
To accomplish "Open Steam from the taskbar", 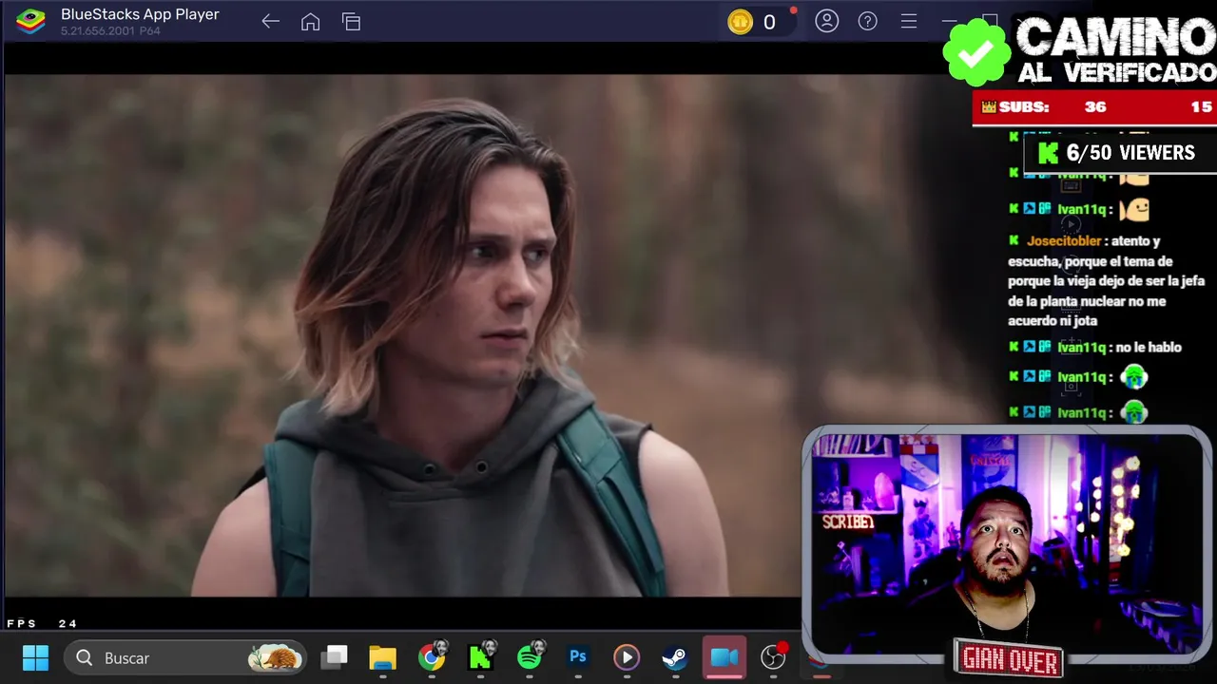I will pyautogui.click(x=675, y=657).
